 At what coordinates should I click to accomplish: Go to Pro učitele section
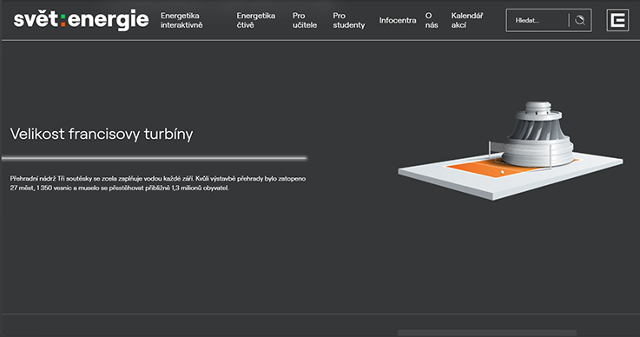point(305,20)
